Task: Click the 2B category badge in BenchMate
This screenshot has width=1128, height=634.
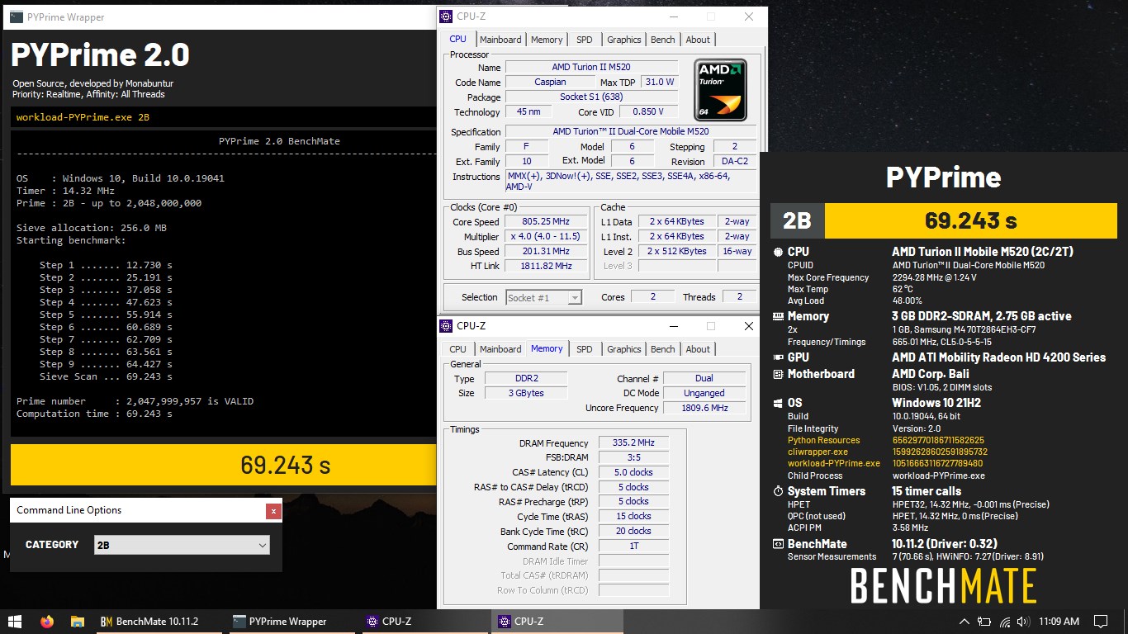Action: pos(797,221)
